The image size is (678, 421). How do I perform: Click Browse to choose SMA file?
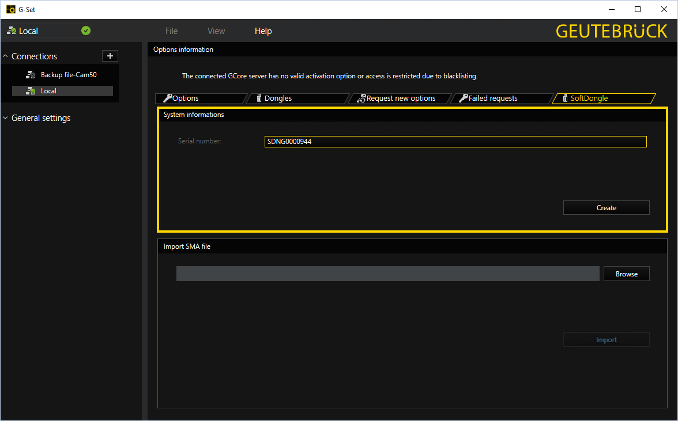click(626, 274)
